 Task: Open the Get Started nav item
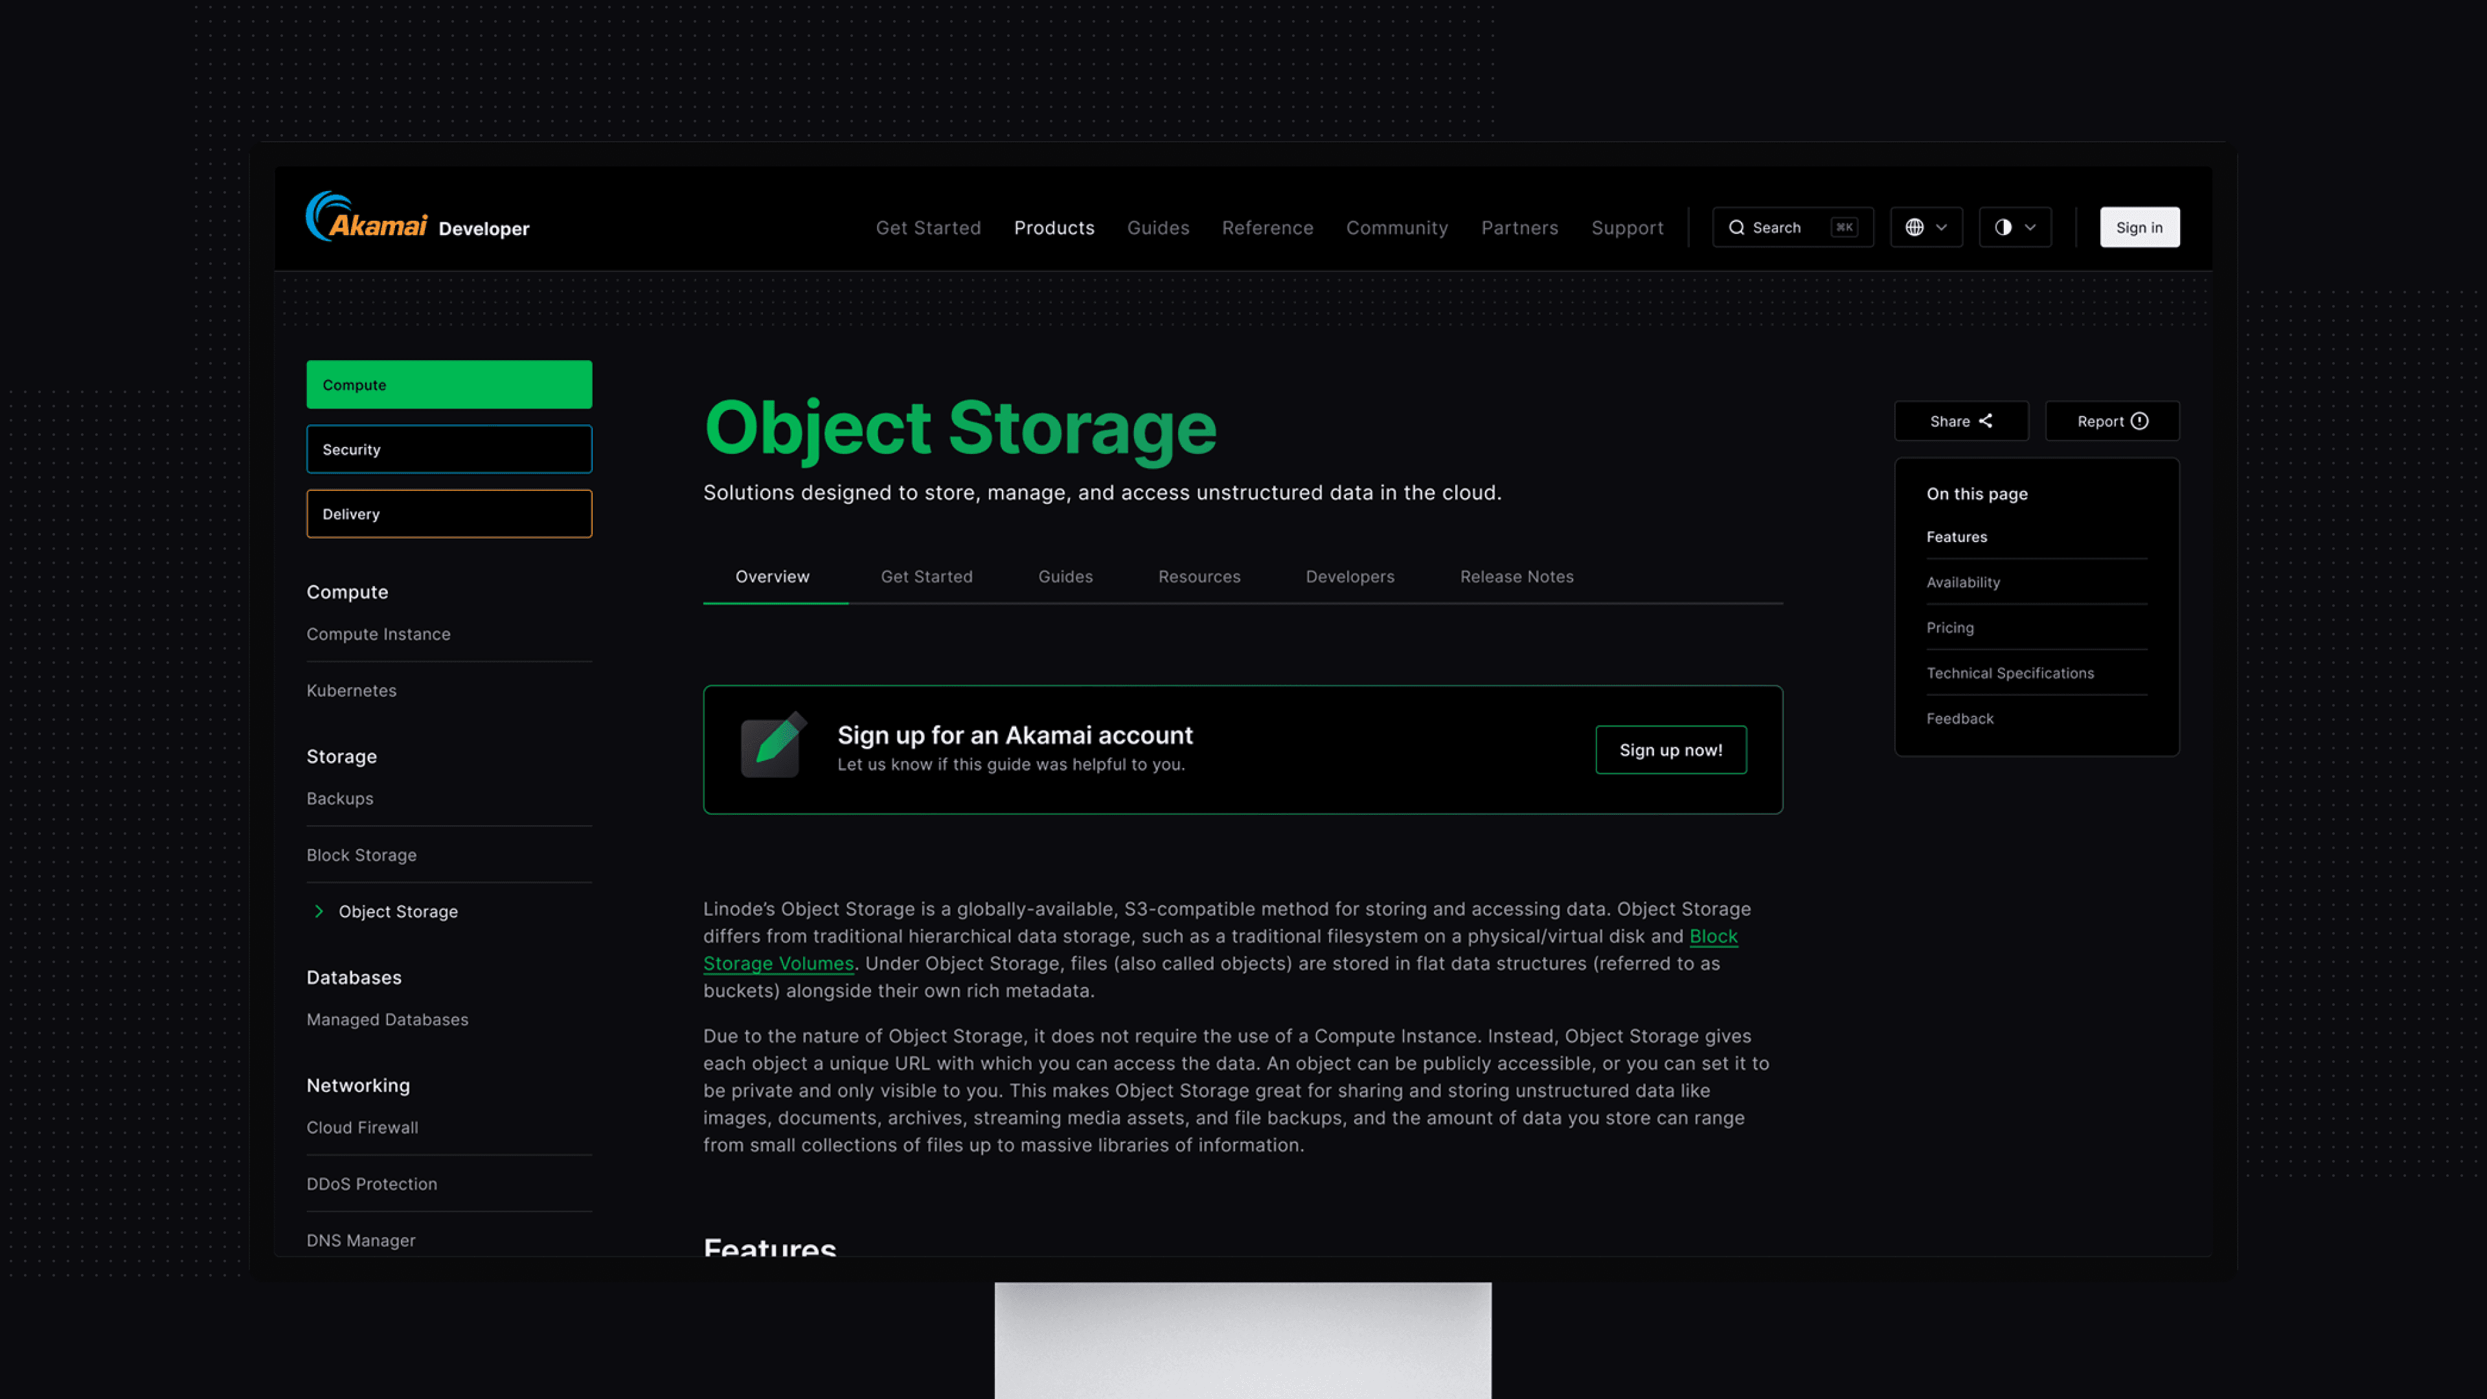tap(928, 228)
